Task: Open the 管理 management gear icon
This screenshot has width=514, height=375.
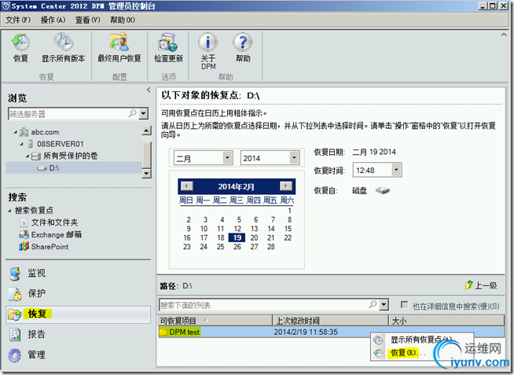Action: coord(15,355)
